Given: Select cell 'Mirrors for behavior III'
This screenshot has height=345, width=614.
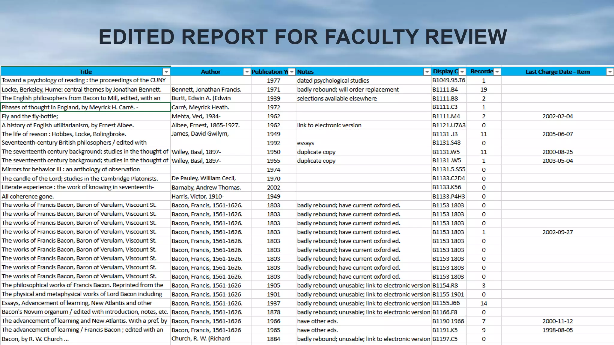Looking at the screenshot, I should point(86,170).
